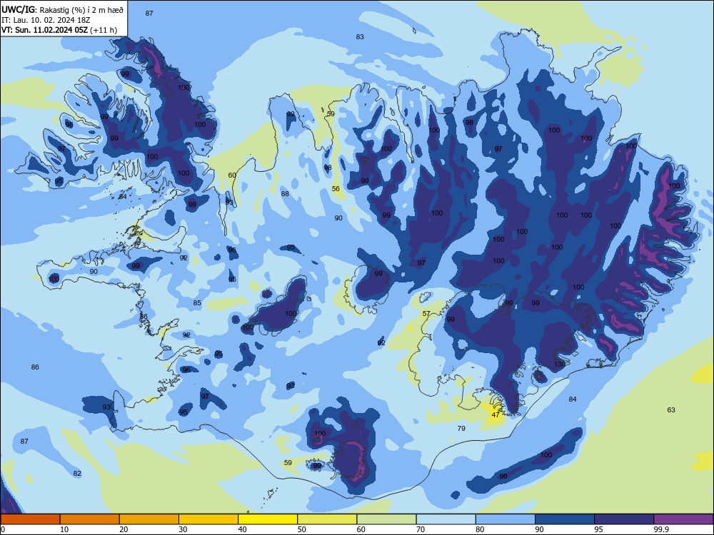Click the '96' value in the southern offshore band
Screen dimensions: 714x535
(503, 477)
